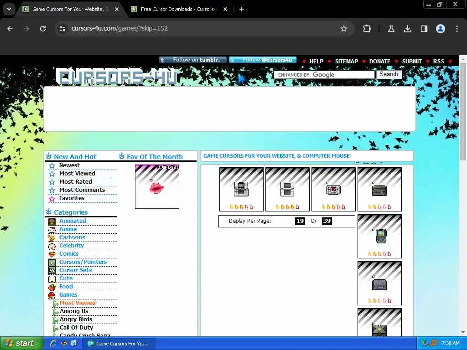Focus the Google enhanced search field
The image size is (467, 350).
click(324, 75)
